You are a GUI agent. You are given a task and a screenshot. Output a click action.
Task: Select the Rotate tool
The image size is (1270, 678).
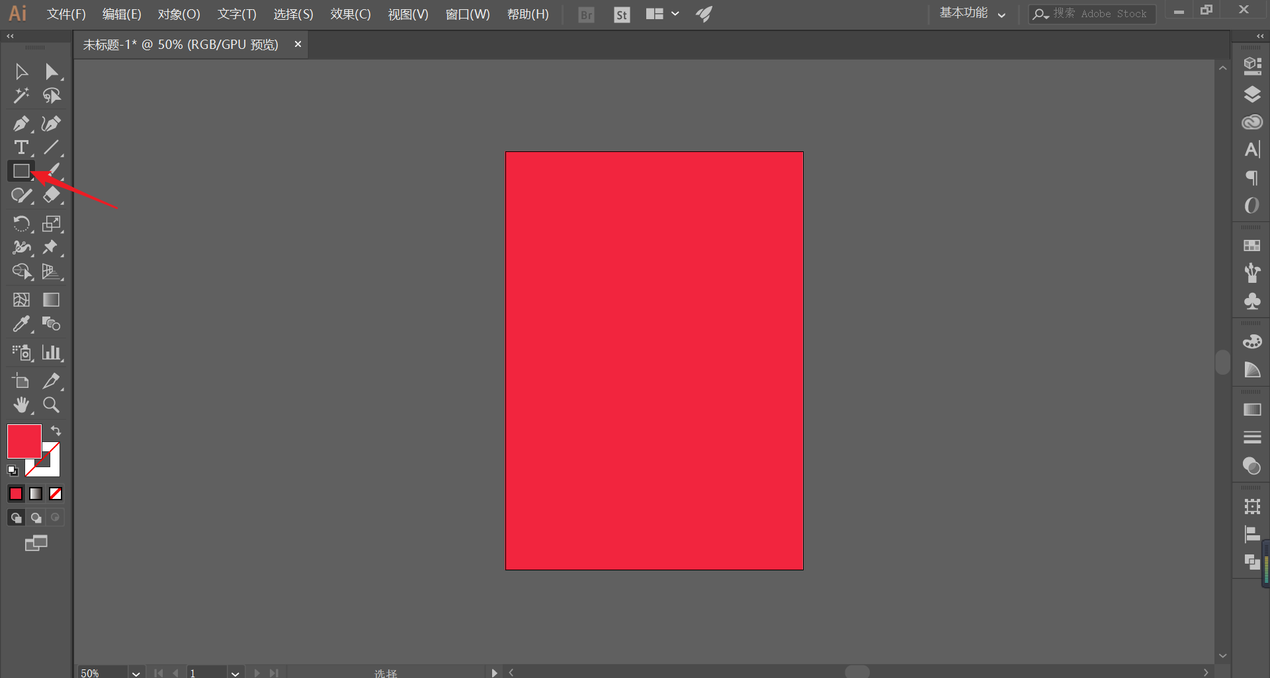pyautogui.click(x=21, y=224)
